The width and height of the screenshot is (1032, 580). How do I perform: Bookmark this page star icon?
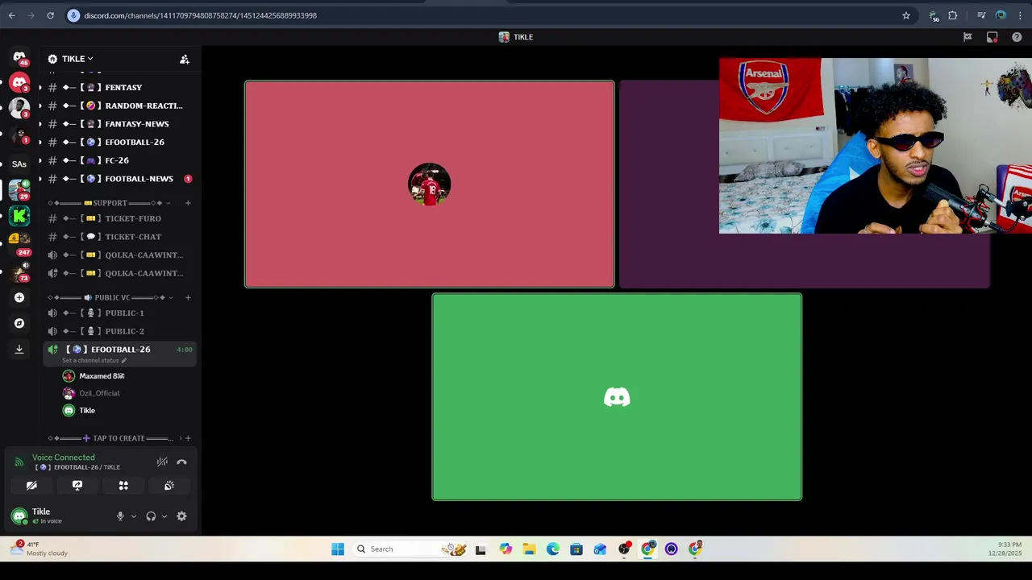(906, 15)
